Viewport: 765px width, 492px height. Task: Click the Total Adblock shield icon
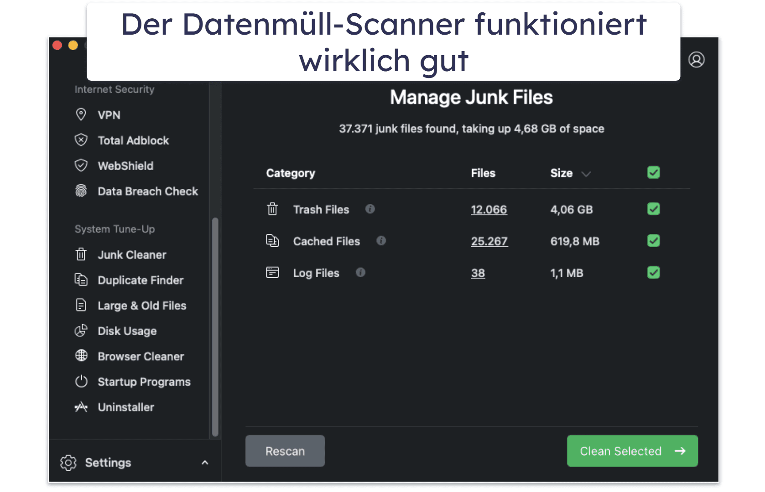81,140
